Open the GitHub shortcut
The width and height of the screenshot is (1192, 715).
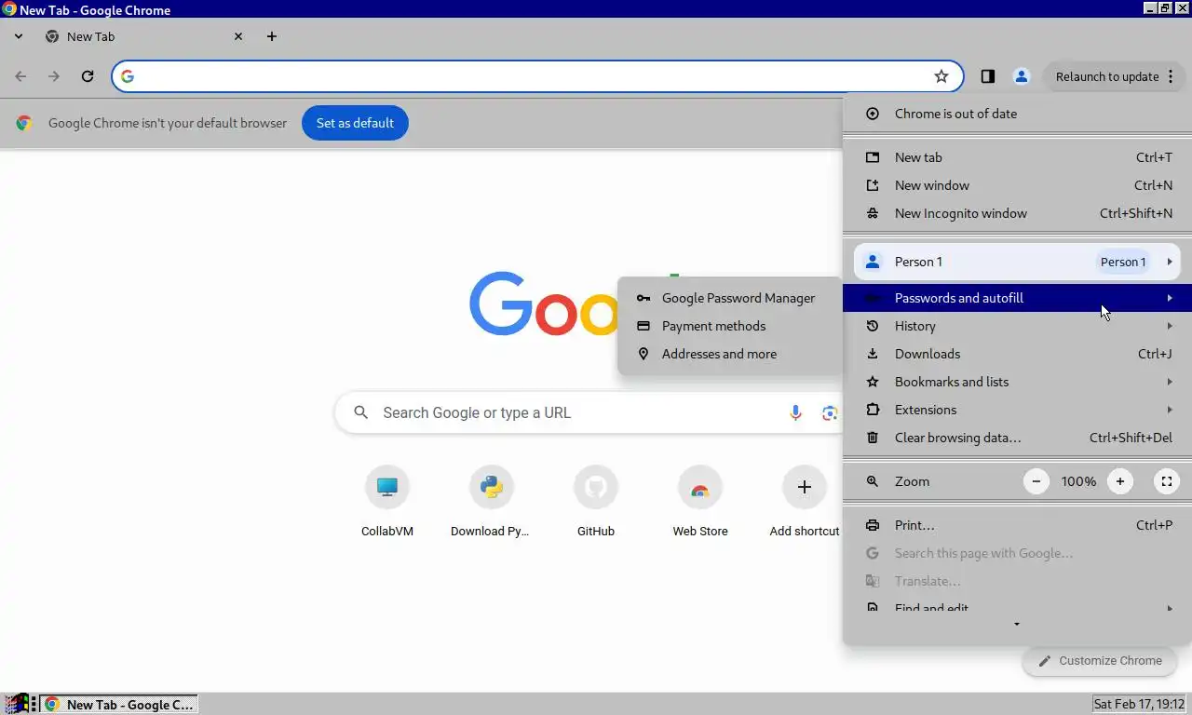[x=596, y=502]
